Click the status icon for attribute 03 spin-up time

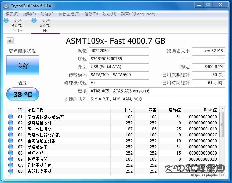pos(11,129)
